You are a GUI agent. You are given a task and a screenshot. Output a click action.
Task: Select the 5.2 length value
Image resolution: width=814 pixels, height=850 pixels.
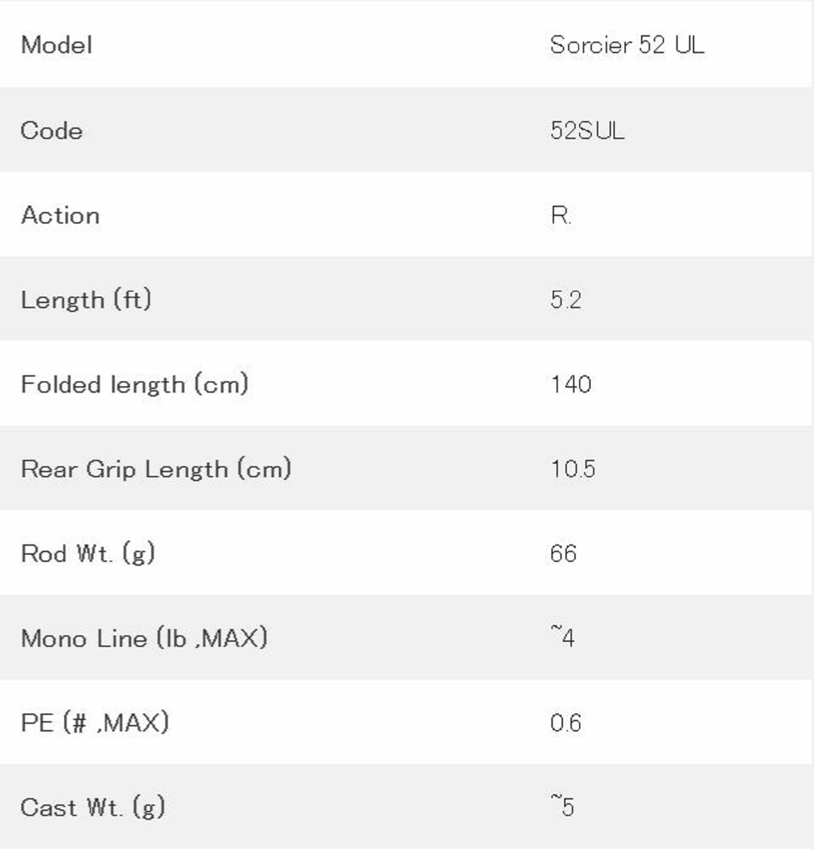pyautogui.click(x=565, y=300)
